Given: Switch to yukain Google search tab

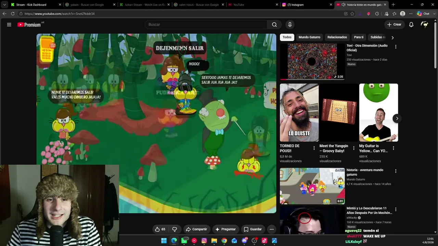Looking at the screenshot, I should coord(90,5).
